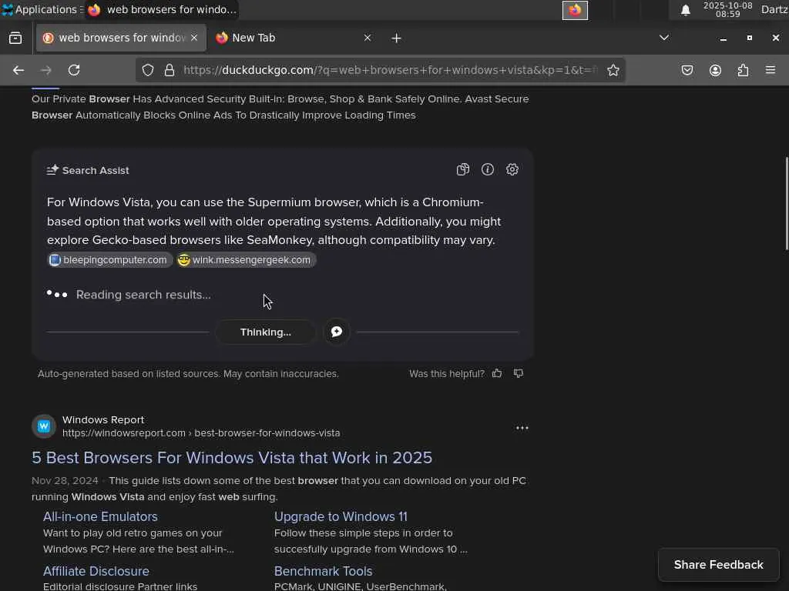Screen dimensions: 789x591
Task: Bookmark this page with the star
Action: pos(613,70)
